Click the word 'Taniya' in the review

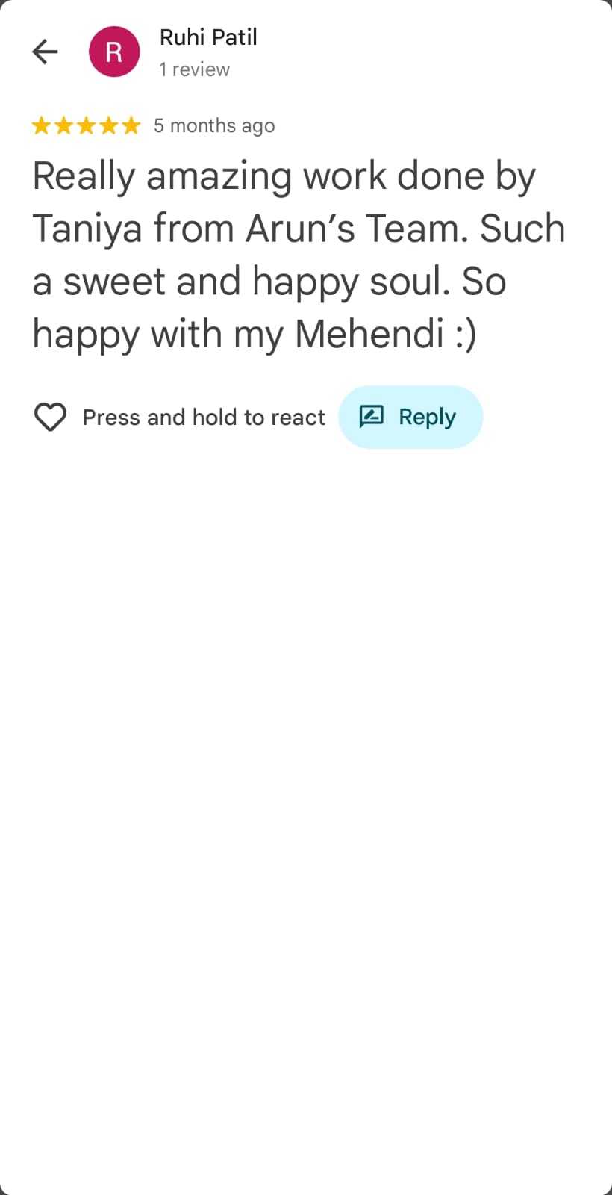coord(87,229)
